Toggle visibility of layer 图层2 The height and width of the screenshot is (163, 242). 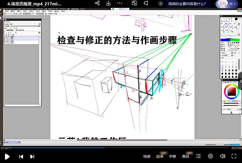point(6,37)
